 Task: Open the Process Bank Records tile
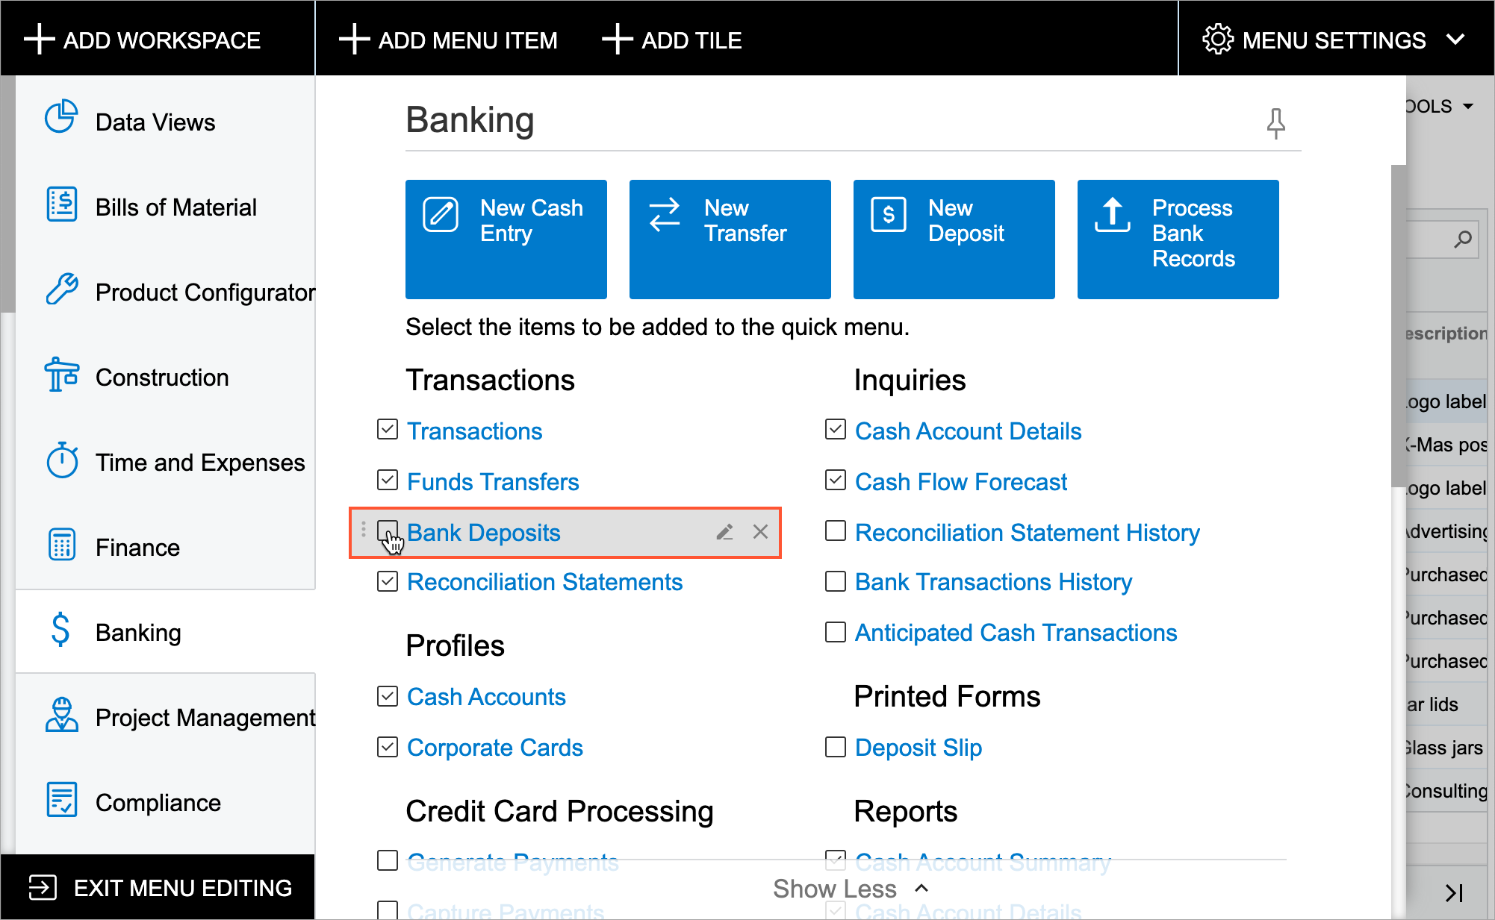point(1178,239)
